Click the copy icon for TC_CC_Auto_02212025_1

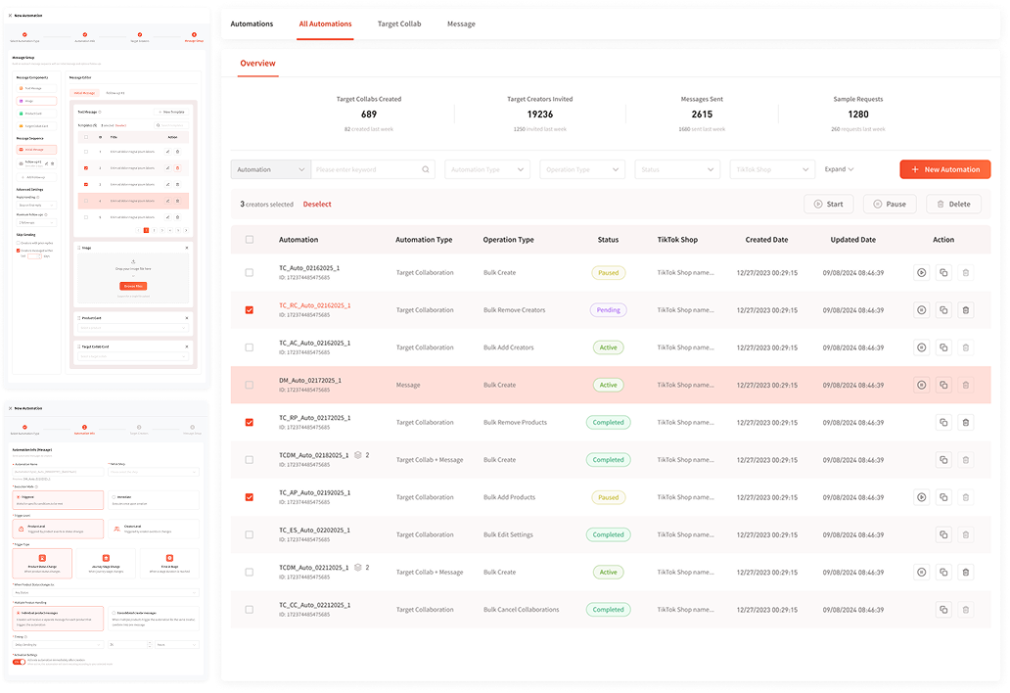click(943, 610)
